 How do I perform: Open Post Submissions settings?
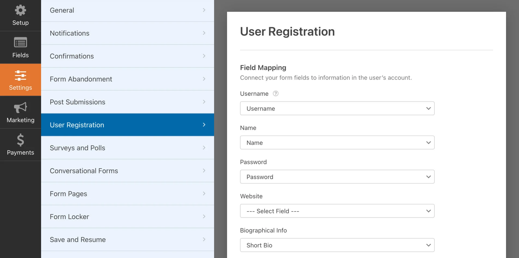click(x=77, y=102)
